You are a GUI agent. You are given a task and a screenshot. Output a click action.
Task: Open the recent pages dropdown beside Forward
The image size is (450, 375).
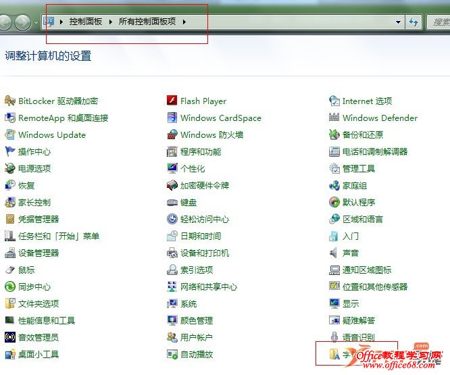[36, 22]
